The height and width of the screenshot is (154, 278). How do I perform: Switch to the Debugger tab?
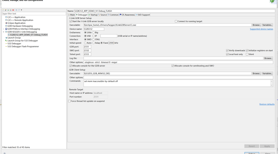click(x=82, y=15)
